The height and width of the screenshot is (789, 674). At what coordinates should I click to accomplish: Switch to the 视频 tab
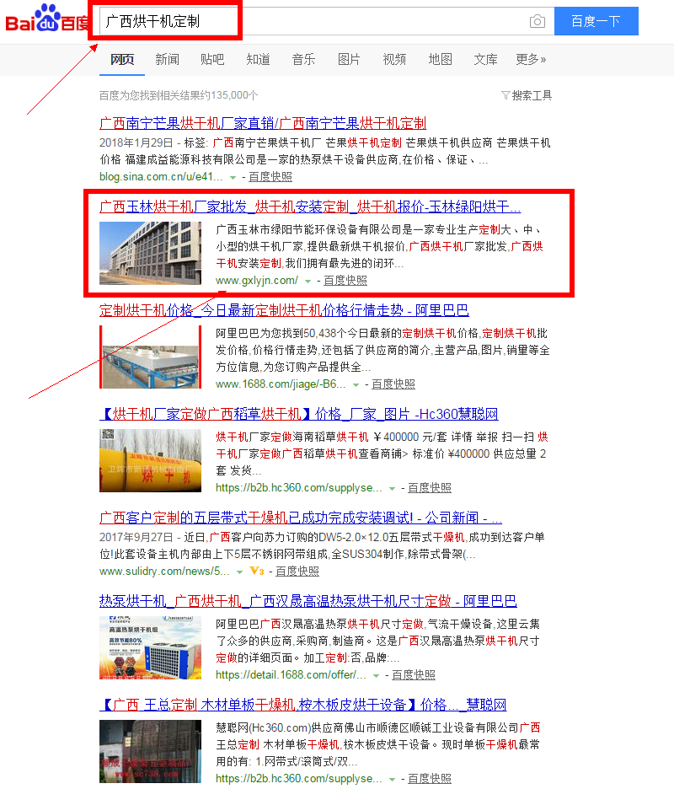[394, 59]
